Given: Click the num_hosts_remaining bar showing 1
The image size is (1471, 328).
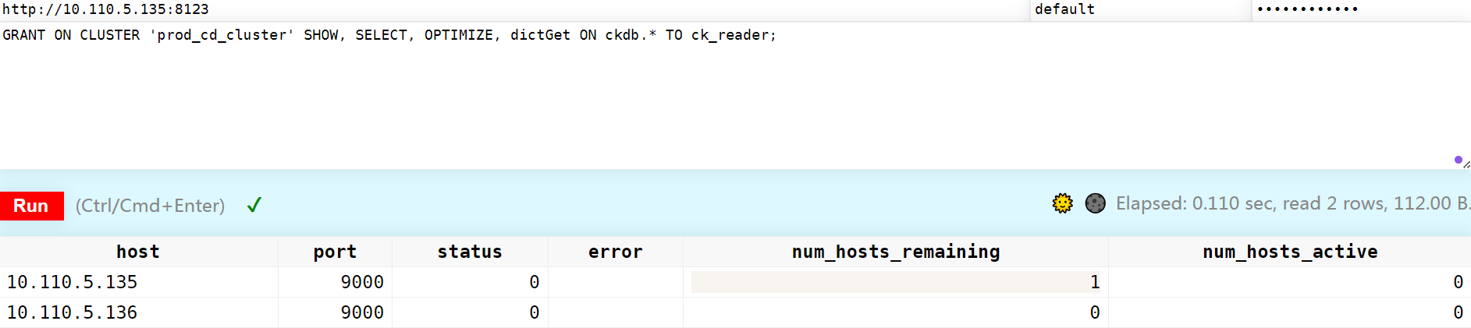Looking at the screenshot, I should (x=896, y=282).
